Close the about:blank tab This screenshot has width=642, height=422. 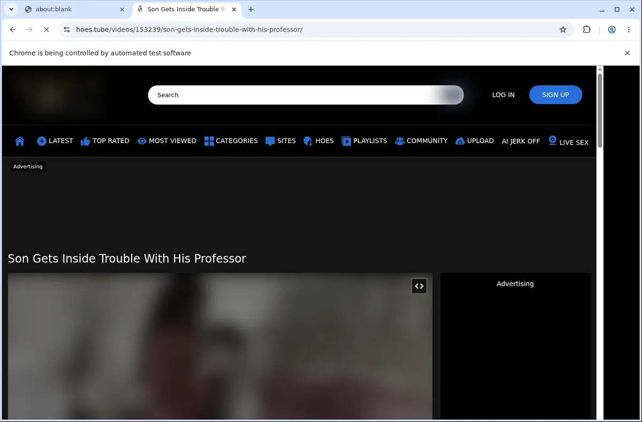(x=122, y=9)
